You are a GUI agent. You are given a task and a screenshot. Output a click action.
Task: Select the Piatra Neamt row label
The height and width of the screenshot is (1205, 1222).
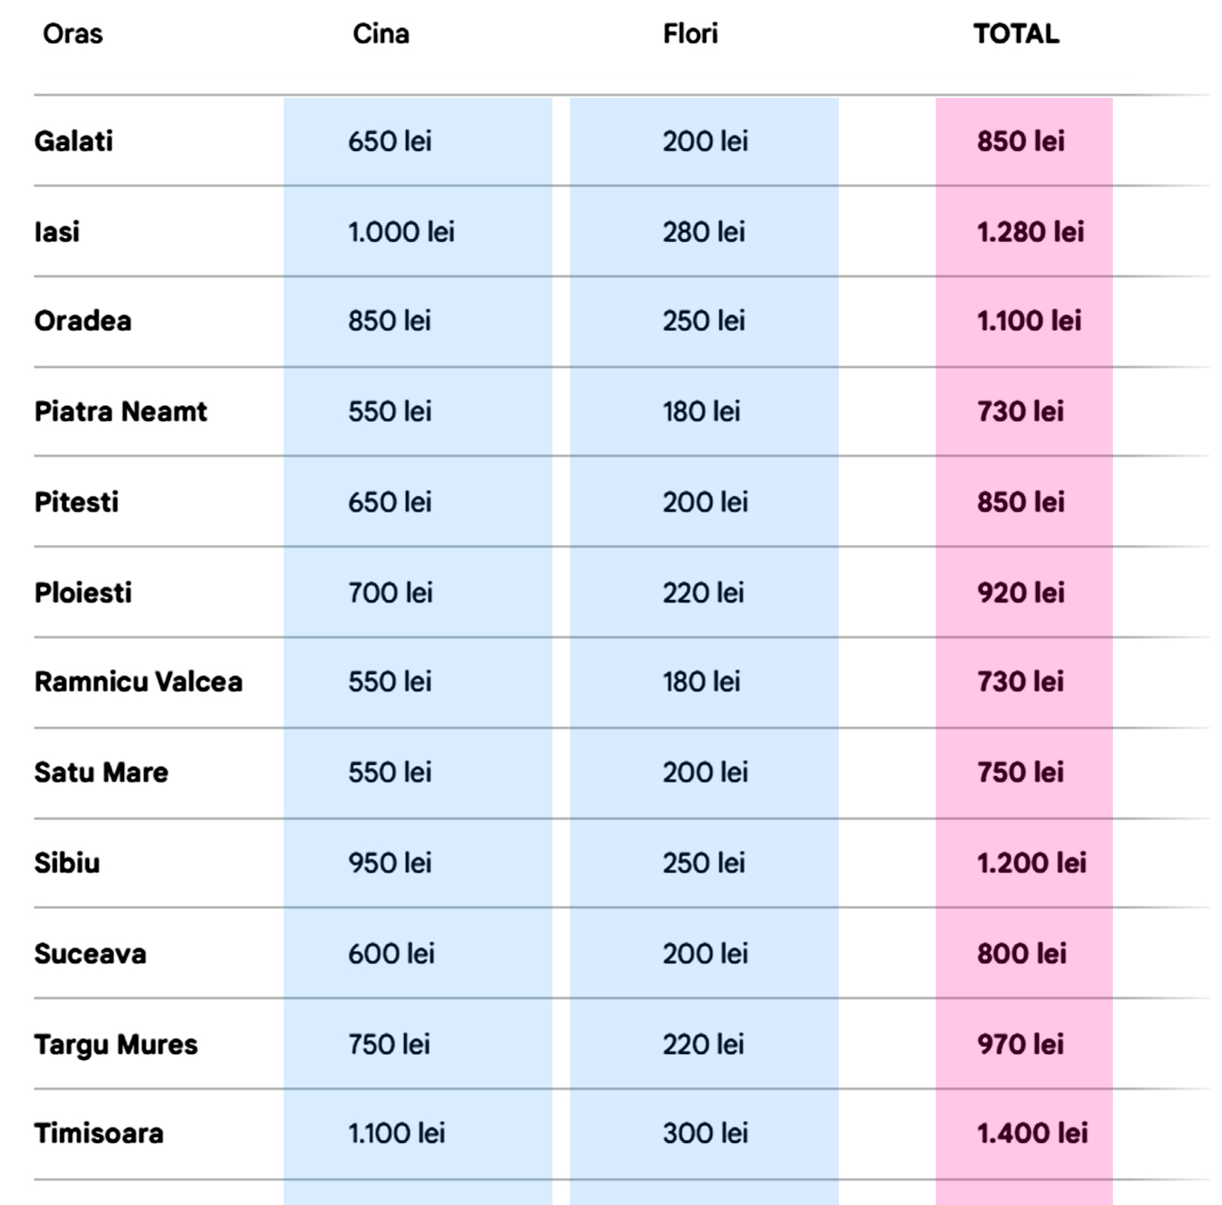(x=120, y=412)
